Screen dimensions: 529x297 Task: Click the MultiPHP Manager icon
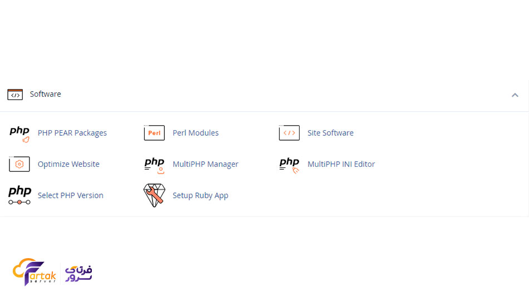tap(154, 165)
